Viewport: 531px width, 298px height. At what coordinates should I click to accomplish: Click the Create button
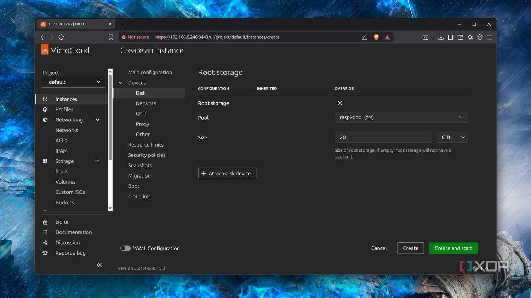(410, 248)
